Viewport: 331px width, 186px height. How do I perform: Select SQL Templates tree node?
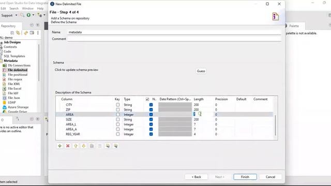tap(14, 56)
